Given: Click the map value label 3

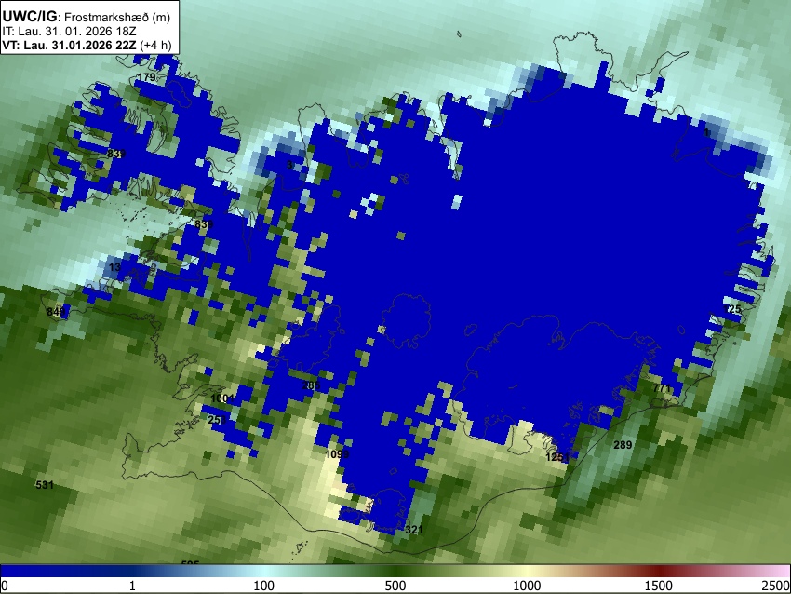Looking at the screenshot, I should pos(289,165).
